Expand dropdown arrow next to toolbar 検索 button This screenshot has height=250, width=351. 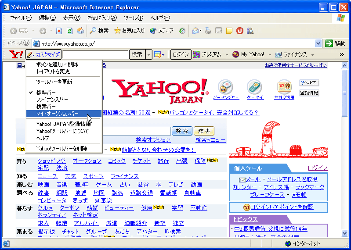pyautogui.click(x=149, y=54)
